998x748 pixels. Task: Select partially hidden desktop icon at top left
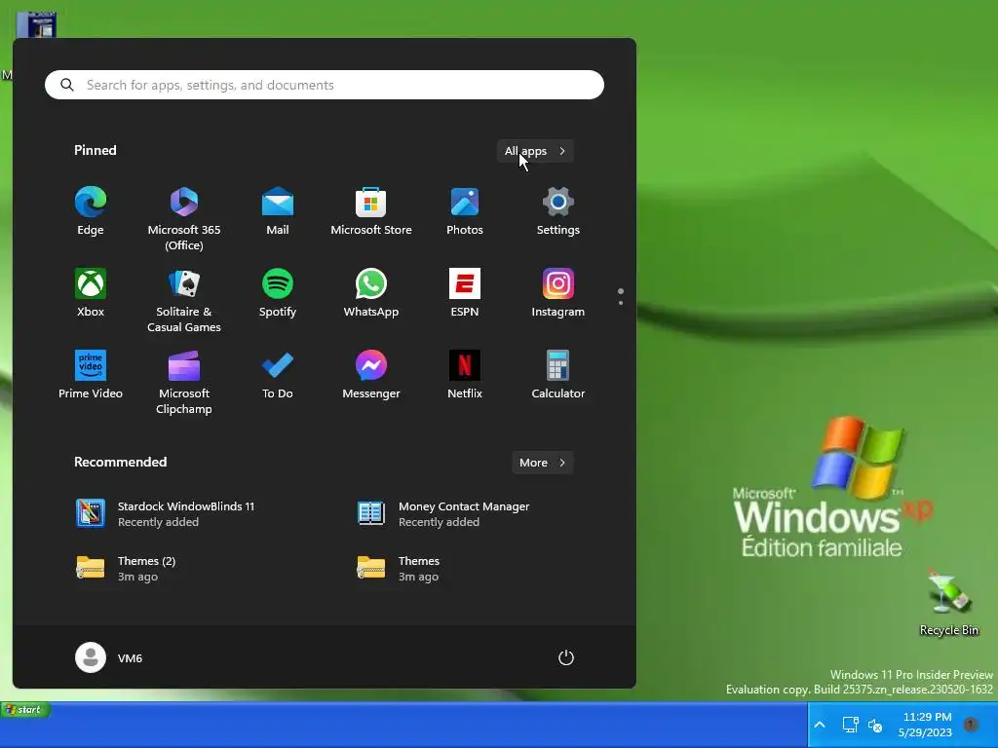pos(36,24)
